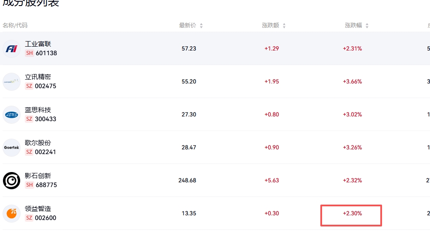This screenshot has width=430, height=232.
Task: Click the 涨跌幅 column header label
Action: click(x=353, y=26)
